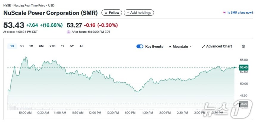Select the 1M range tab

(31, 46)
